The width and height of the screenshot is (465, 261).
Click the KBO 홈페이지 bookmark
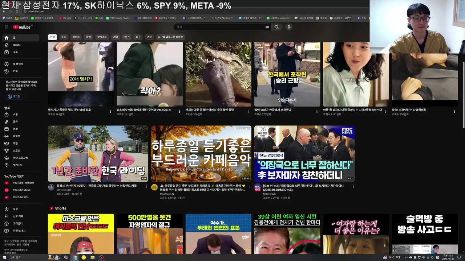point(143,18)
